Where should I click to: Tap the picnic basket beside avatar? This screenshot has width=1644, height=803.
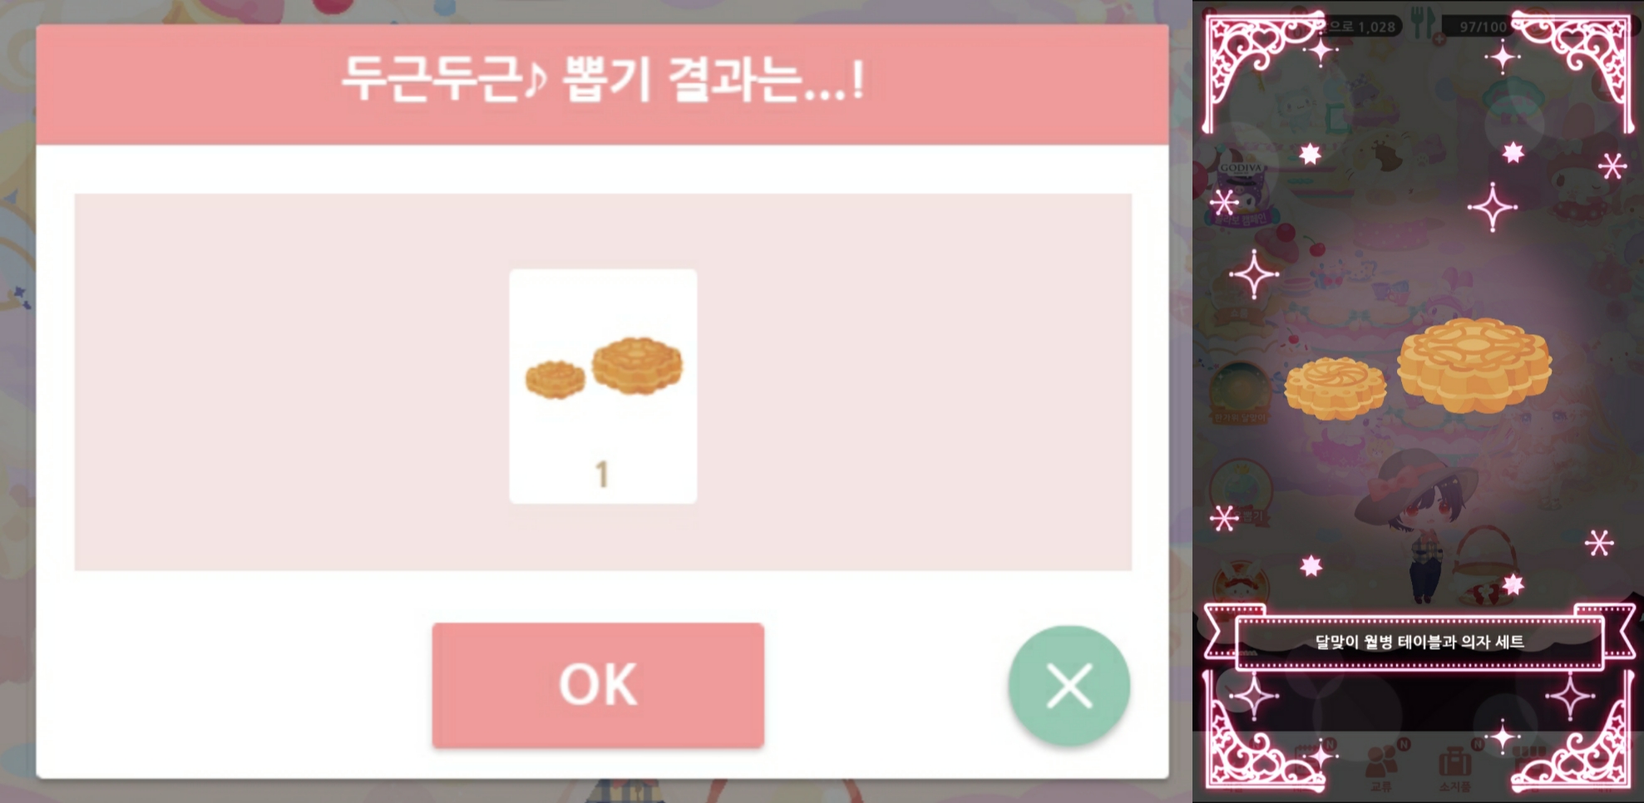(1485, 567)
